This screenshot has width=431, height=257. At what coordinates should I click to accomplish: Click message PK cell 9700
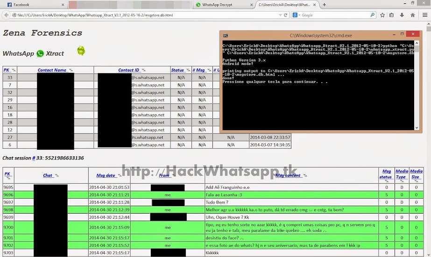[8, 227]
